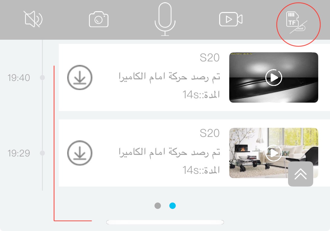Screen dimensions: 330x231
Task: Play the 19:40 night-vision video
Action: [273, 77]
